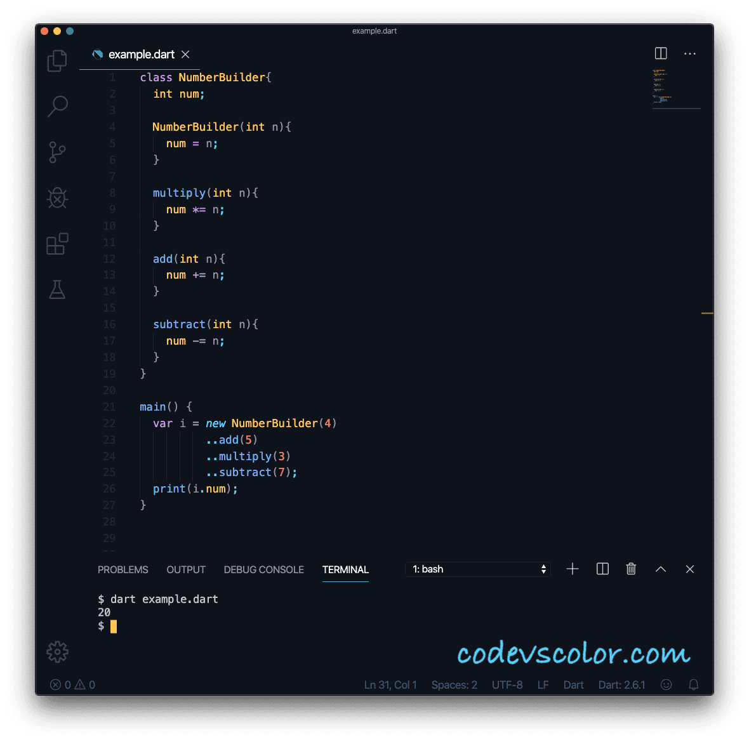Open the Extensions marketplace view
The image size is (749, 742).
click(57, 244)
